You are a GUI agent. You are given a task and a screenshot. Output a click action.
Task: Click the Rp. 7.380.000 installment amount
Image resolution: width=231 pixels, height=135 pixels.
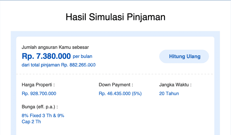click(46, 56)
